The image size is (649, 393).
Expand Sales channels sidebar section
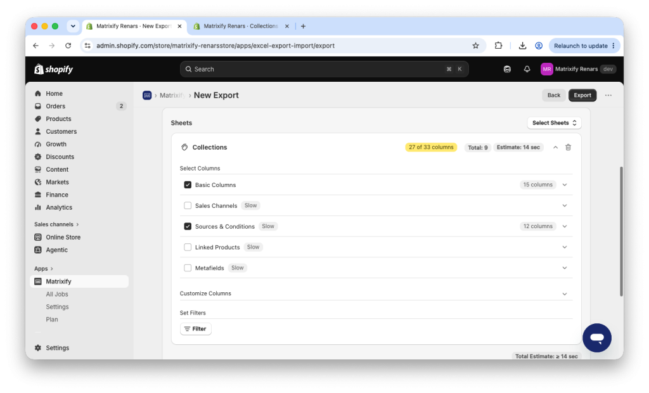(56, 224)
